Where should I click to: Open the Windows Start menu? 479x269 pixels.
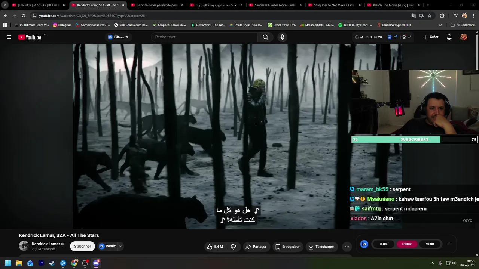(x=8, y=263)
